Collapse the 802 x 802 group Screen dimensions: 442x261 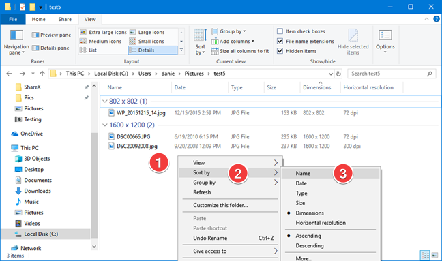point(105,102)
